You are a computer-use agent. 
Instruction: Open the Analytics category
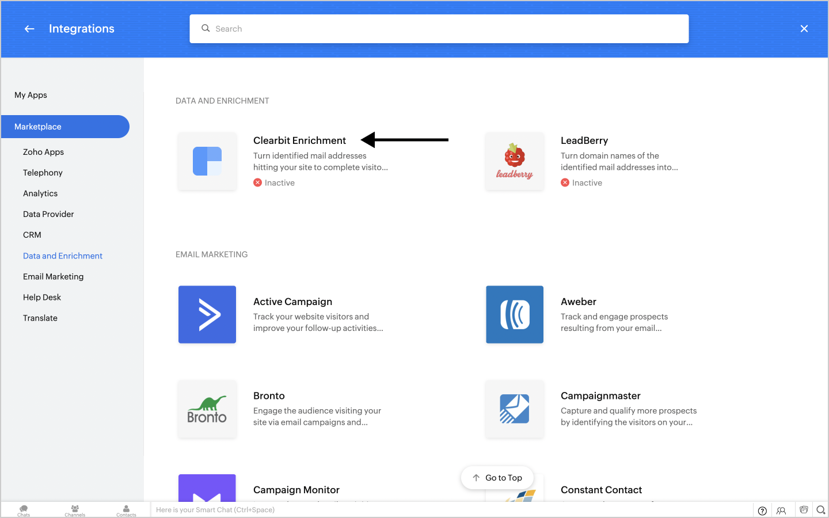pos(40,193)
